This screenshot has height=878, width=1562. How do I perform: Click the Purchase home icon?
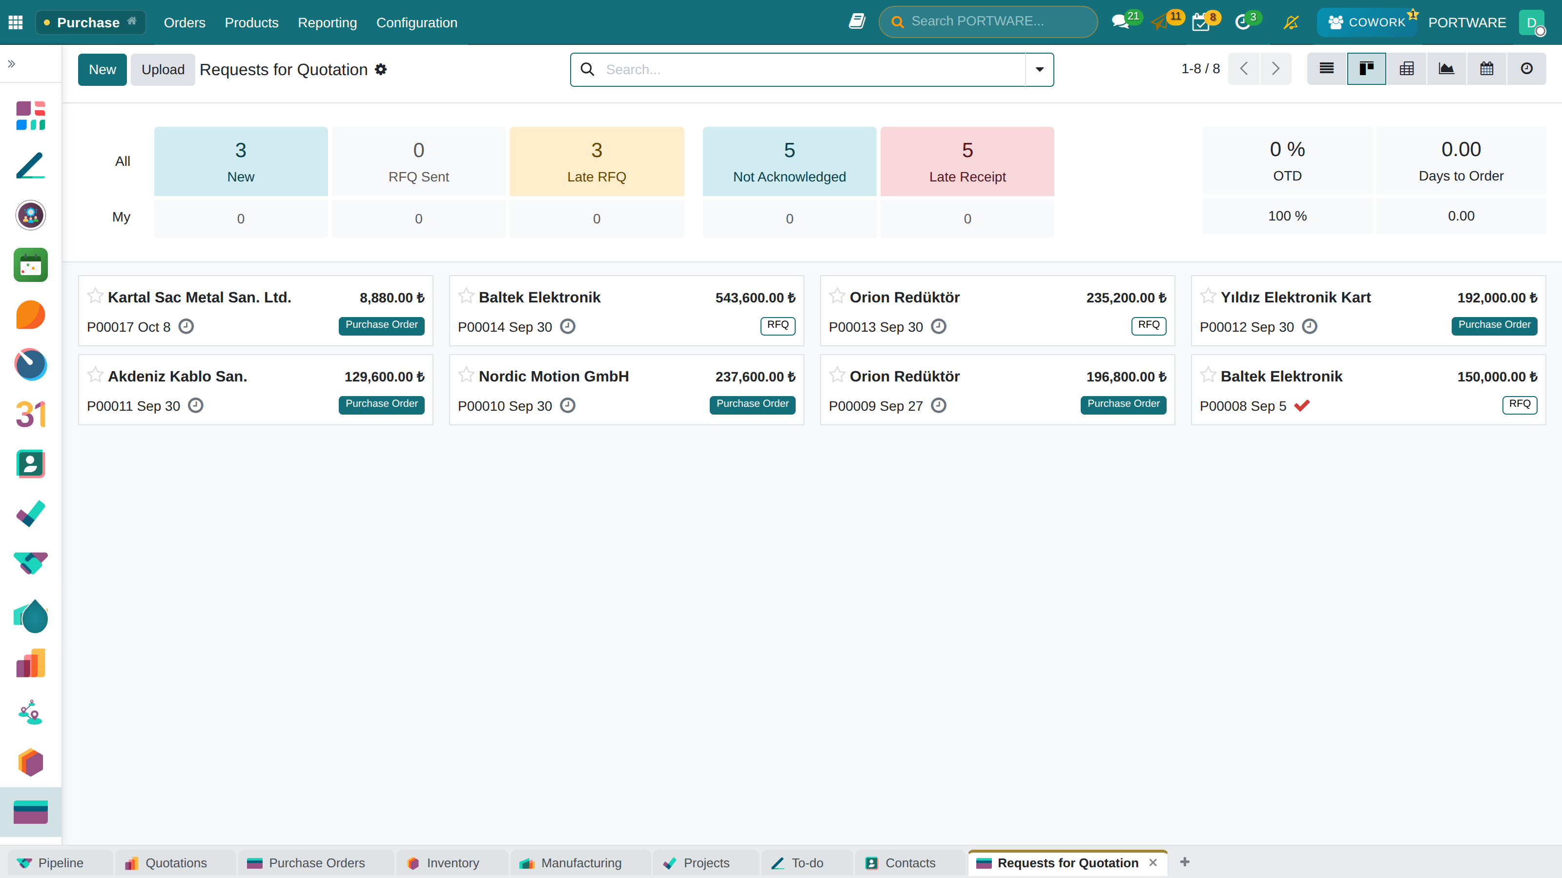pos(132,21)
